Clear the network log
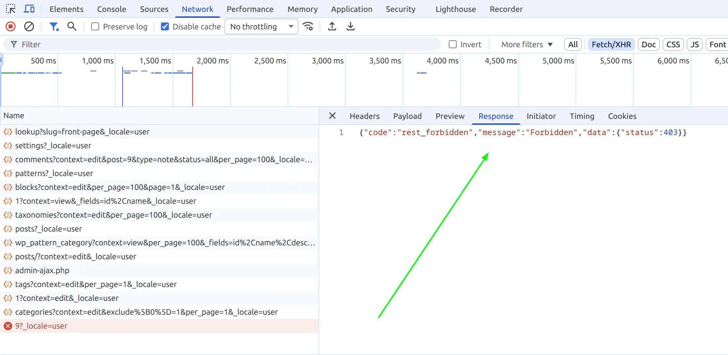The width and height of the screenshot is (728, 355). 29,26
